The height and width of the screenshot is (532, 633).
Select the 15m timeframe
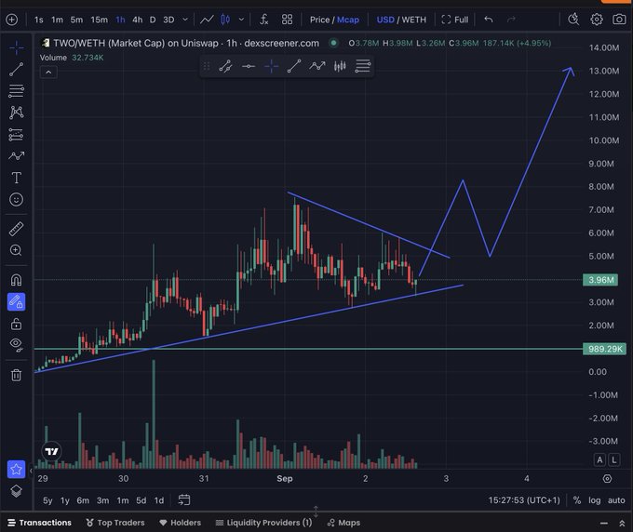coord(99,20)
